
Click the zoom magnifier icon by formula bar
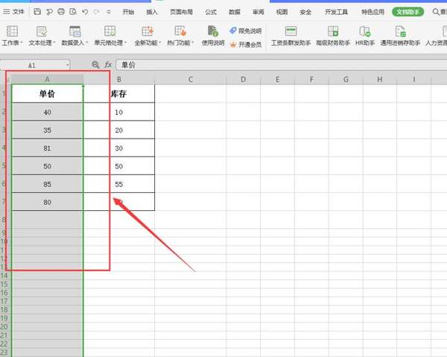(95, 65)
